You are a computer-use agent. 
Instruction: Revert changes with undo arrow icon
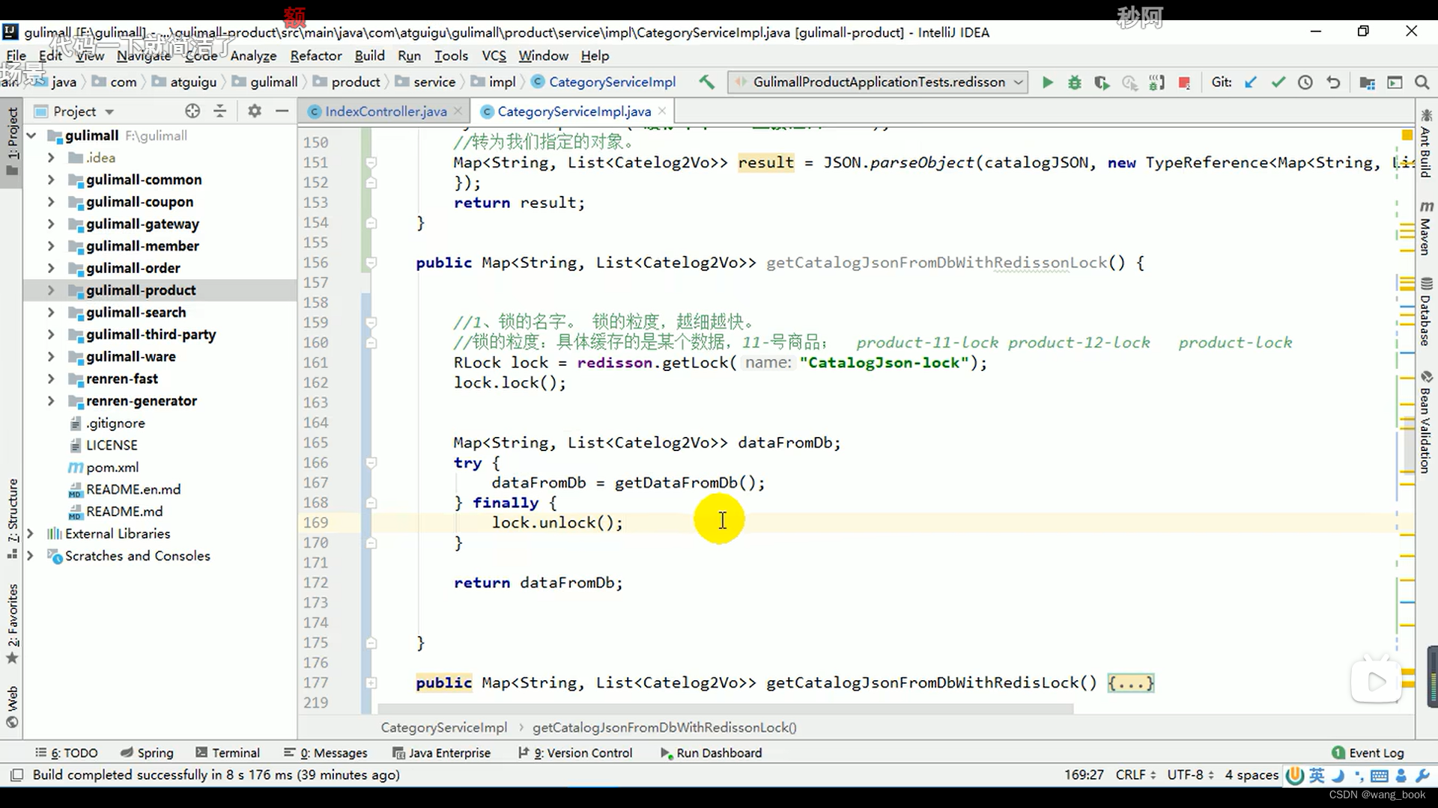(x=1332, y=82)
